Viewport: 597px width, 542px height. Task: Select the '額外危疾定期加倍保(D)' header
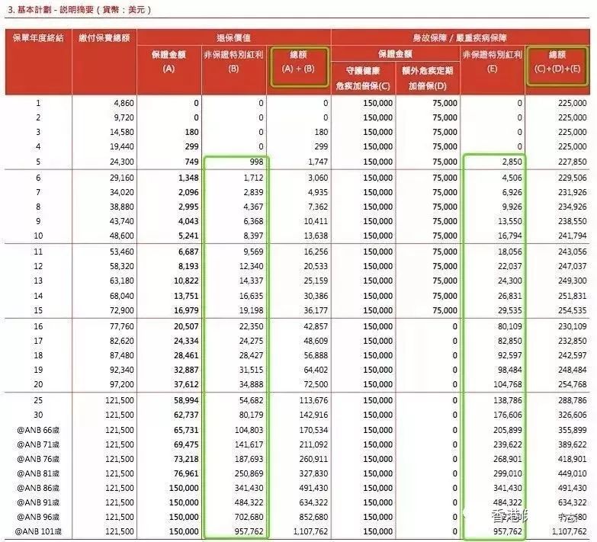428,78
